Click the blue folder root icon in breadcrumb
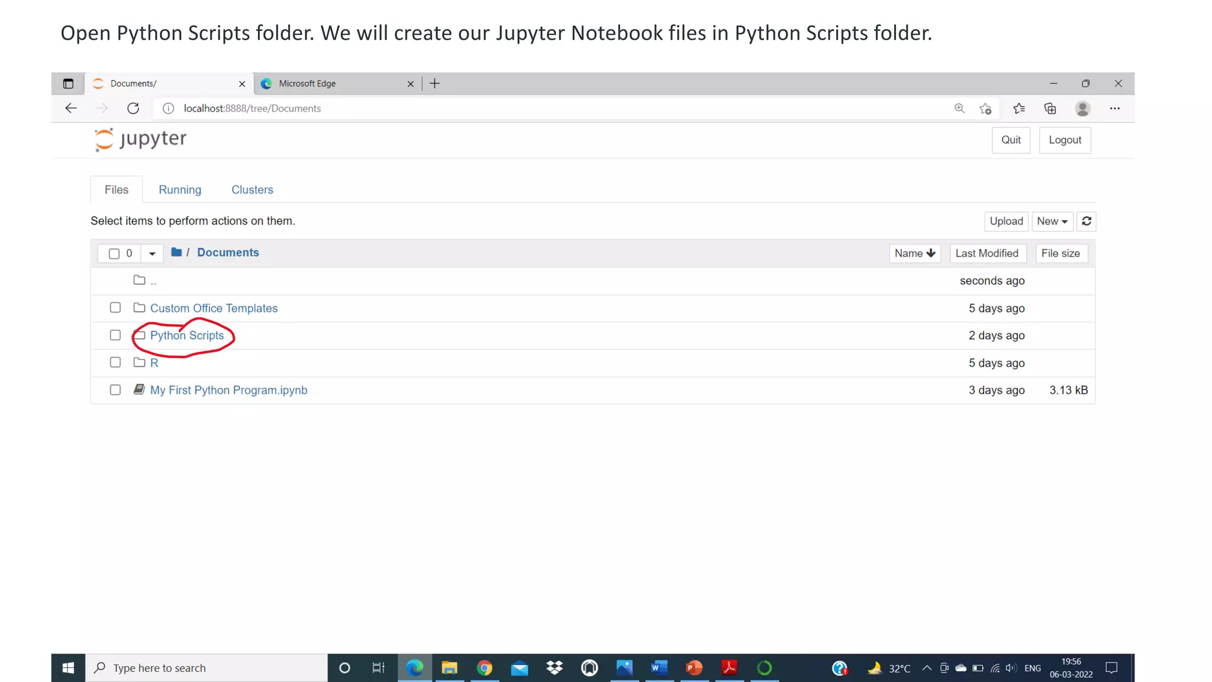The height and width of the screenshot is (682, 1212). [x=176, y=252]
